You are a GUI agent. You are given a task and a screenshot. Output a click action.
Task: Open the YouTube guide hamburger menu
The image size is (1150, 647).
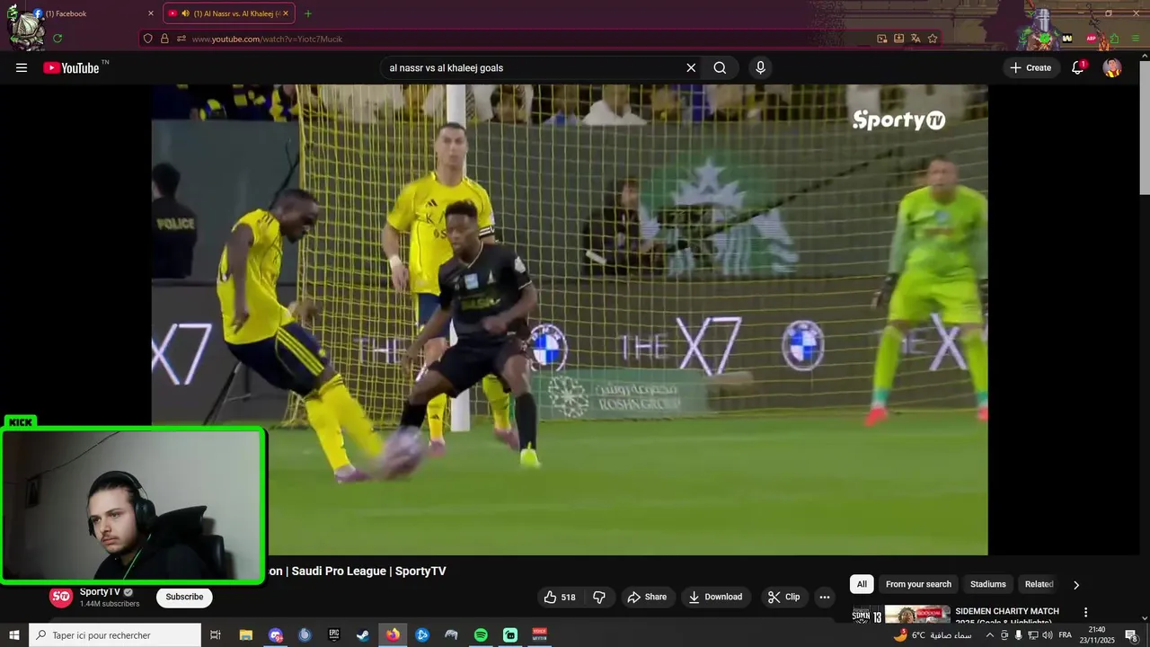(x=22, y=67)
